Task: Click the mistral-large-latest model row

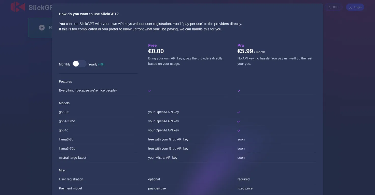Action: [187, 158]
